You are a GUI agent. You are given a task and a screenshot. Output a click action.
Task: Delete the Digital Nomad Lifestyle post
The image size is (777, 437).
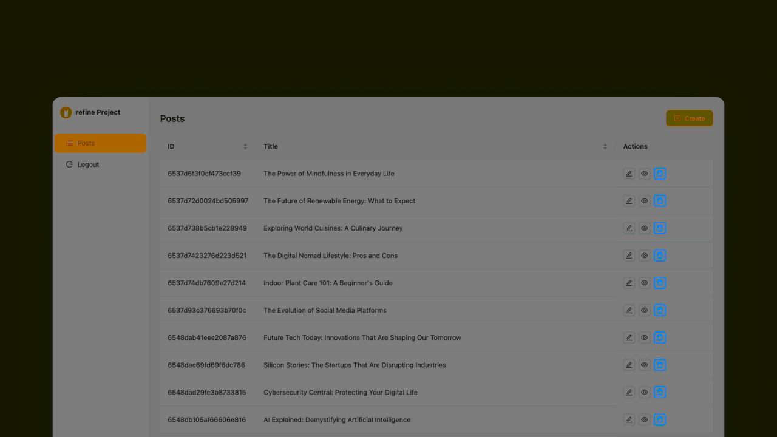pyautogui.click(x=660, y=256)
